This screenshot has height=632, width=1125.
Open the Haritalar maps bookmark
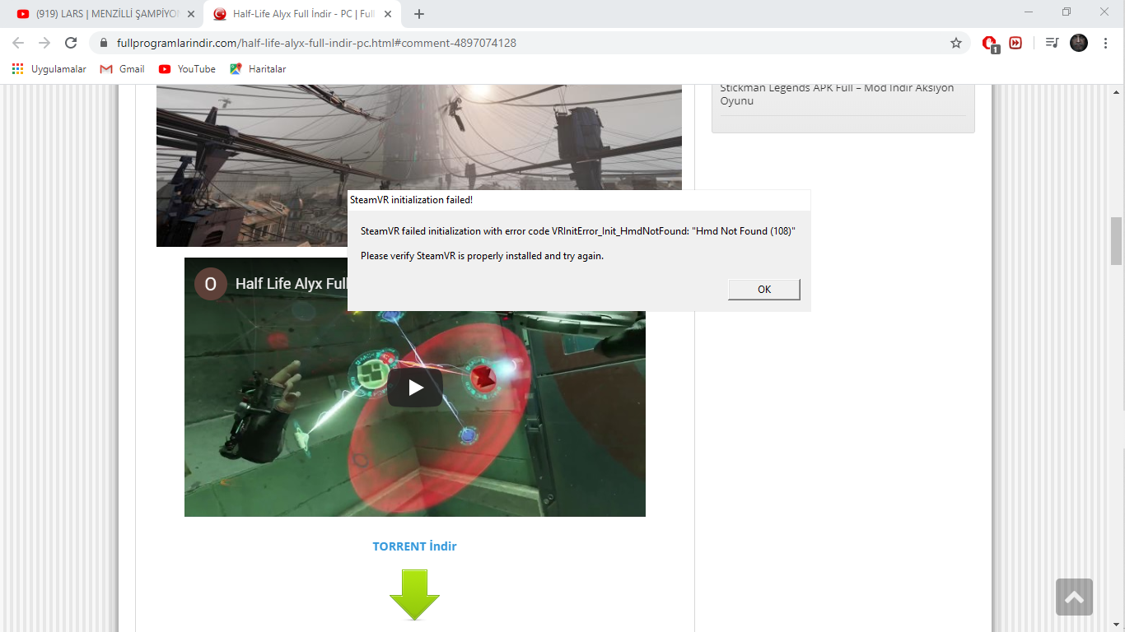point(258,69)
